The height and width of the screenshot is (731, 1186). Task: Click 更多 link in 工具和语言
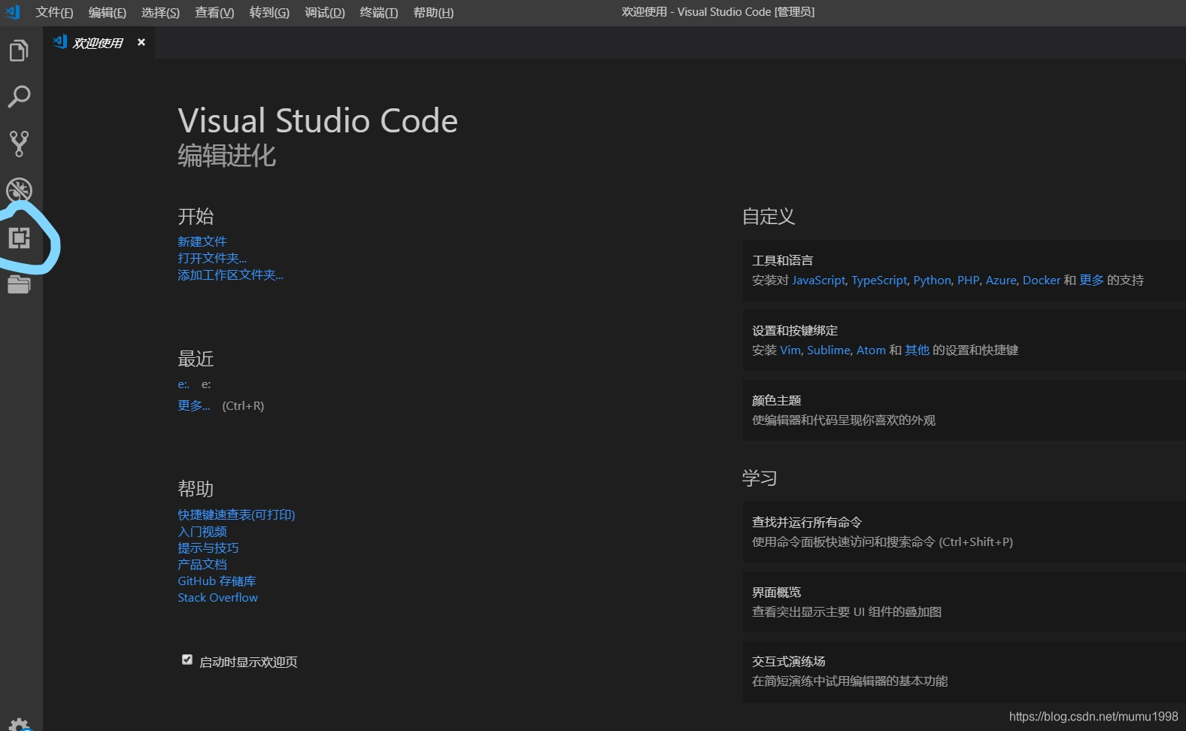click(x=1091, y=280)
